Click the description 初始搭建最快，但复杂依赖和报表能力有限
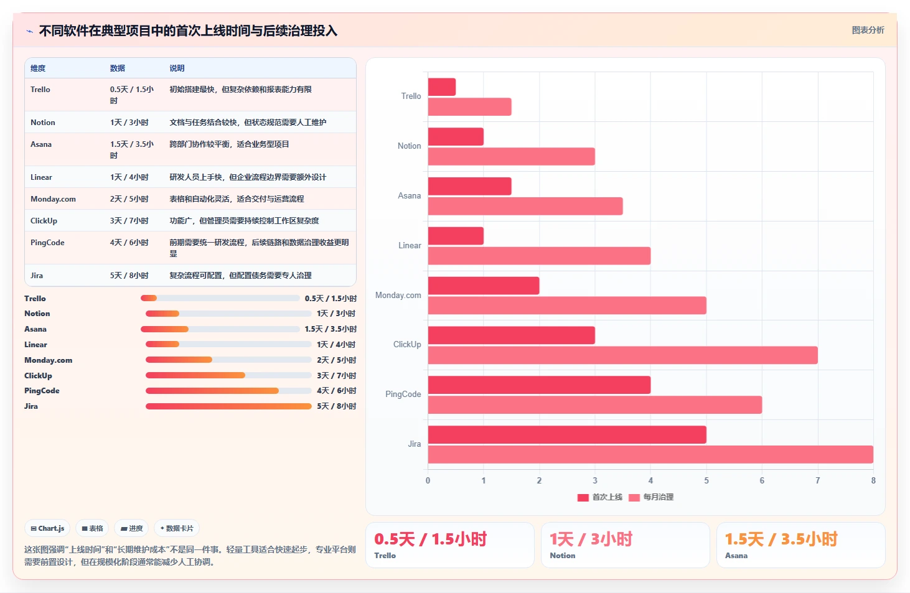Image resolution: width=910 pixels, height=593 pixels. (241, 90)
